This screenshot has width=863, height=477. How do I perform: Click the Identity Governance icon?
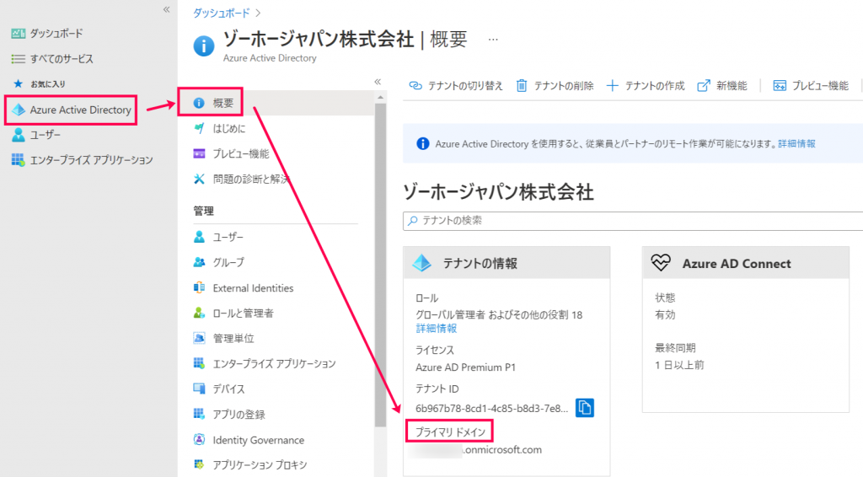point(199,440)
